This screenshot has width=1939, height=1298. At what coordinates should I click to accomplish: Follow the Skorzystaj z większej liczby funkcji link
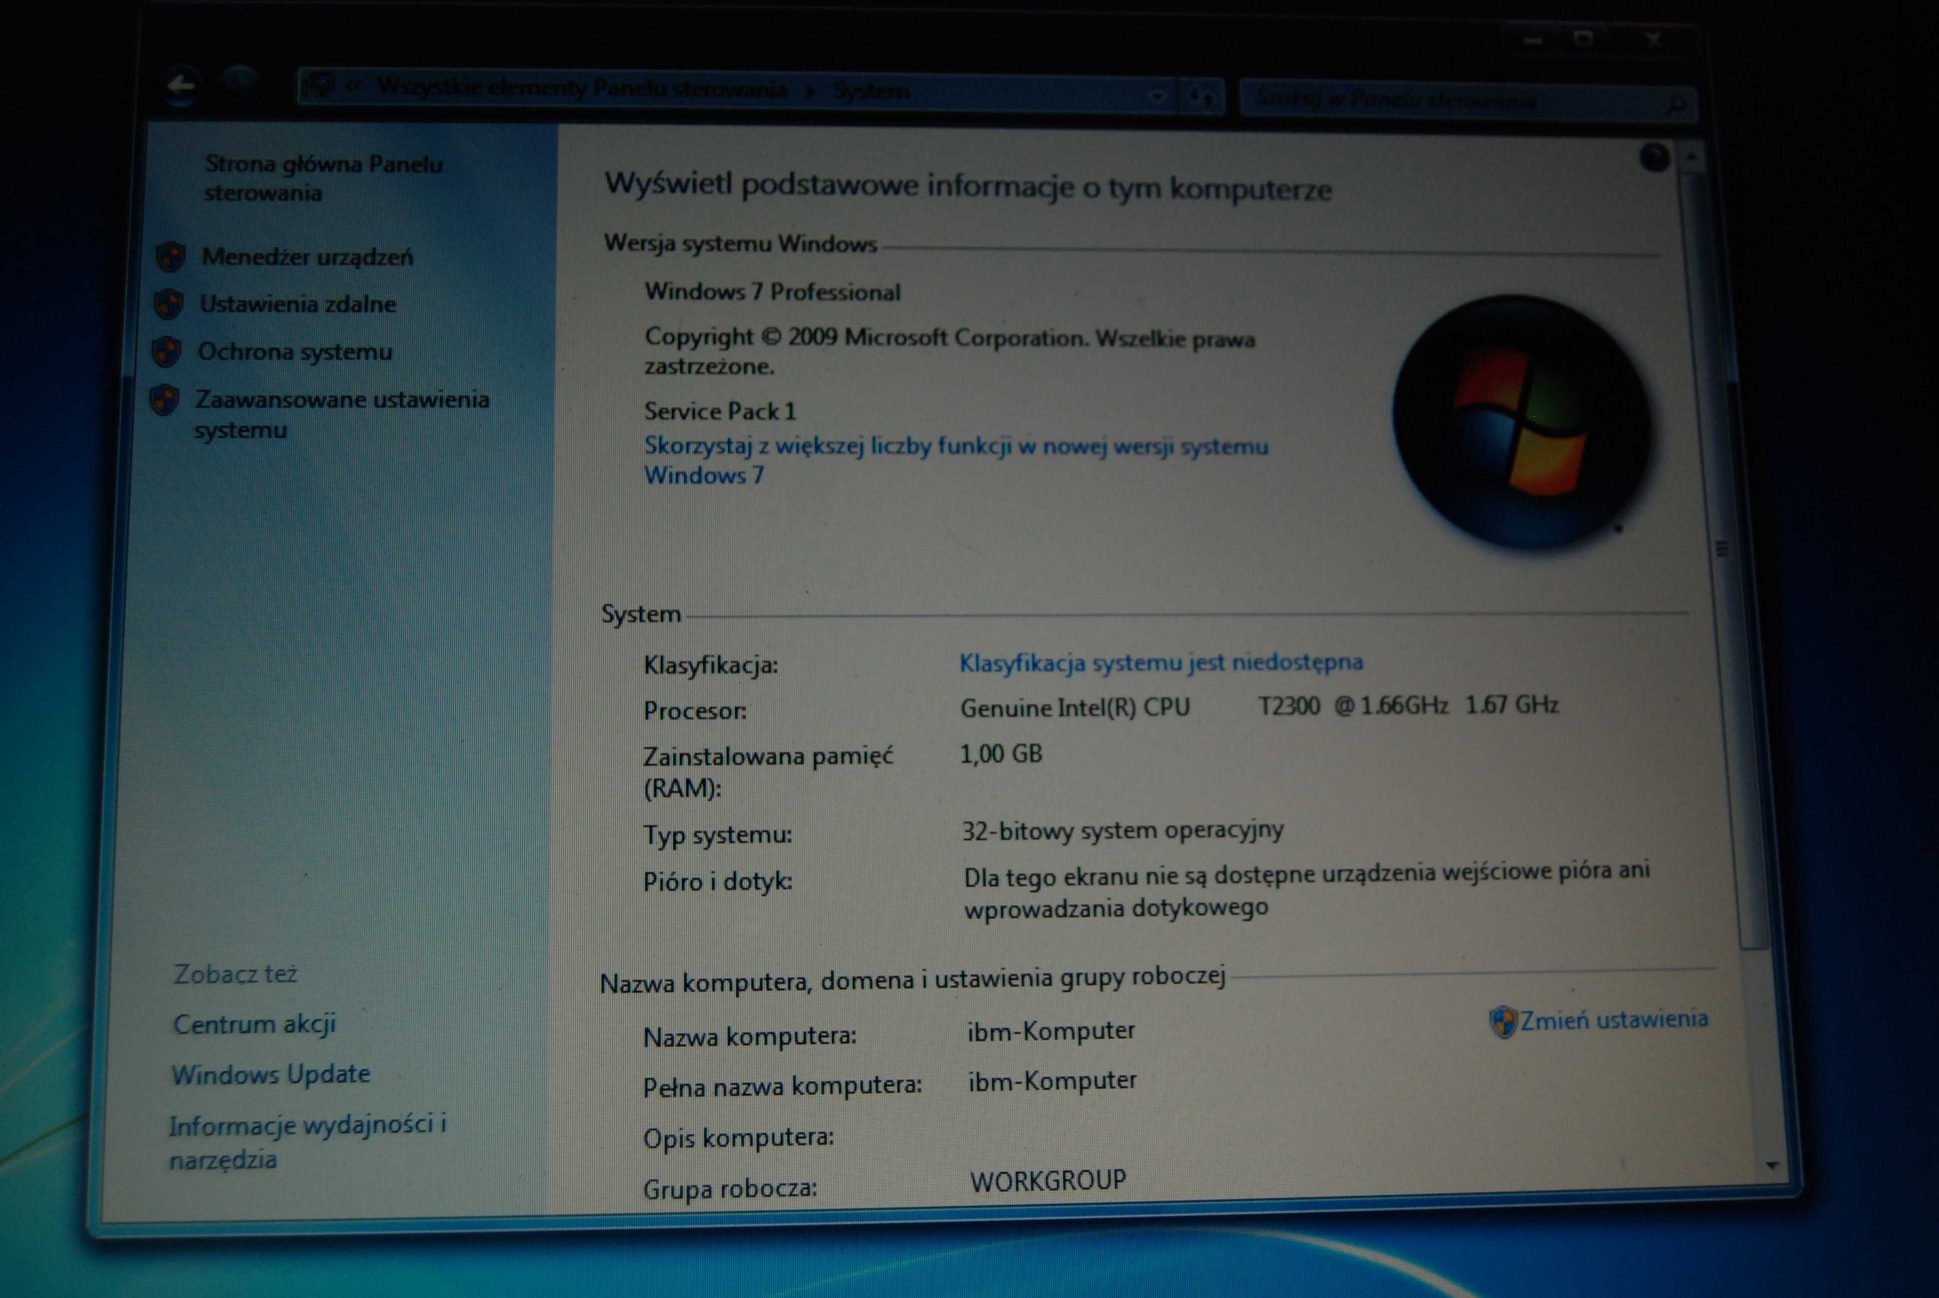[956, 460]
